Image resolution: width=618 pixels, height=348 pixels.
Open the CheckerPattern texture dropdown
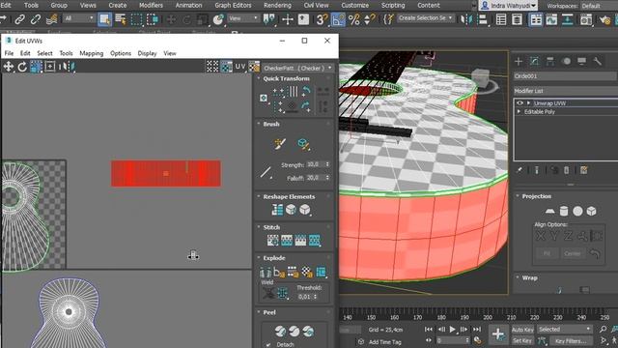(x=298, y=68)
